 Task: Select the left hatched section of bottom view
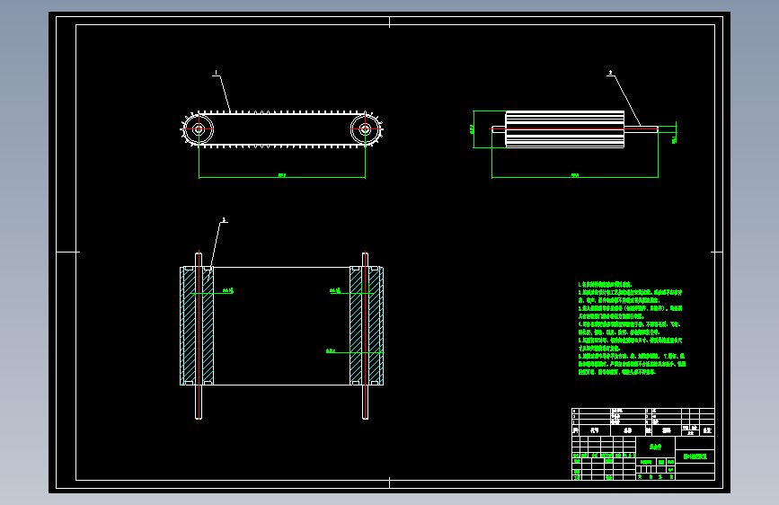[x=198, y=326]
